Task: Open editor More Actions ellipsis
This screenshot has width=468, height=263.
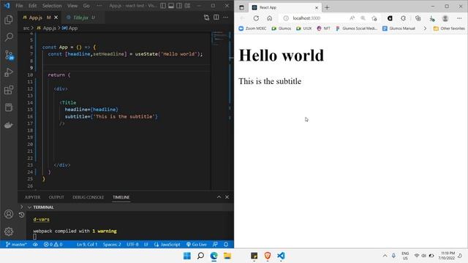Action: tap(226, 18)
